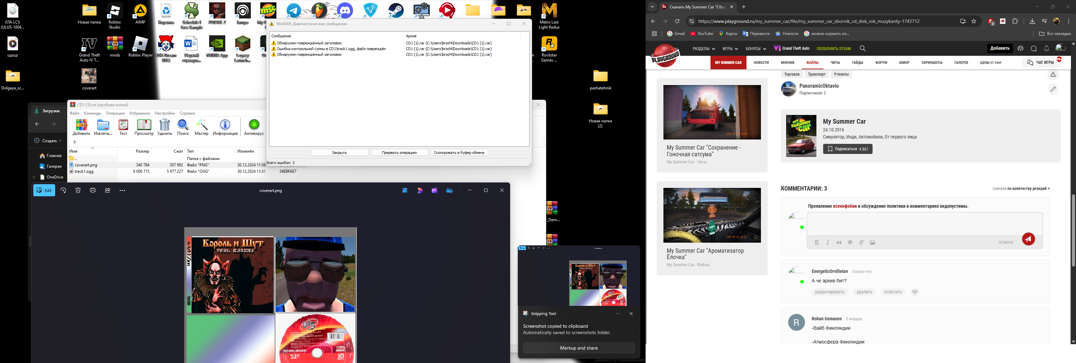Screen dimensions: 1076x363
Task: Click 'Markup and share' in Snipping Tool notification
Action: 578,348
